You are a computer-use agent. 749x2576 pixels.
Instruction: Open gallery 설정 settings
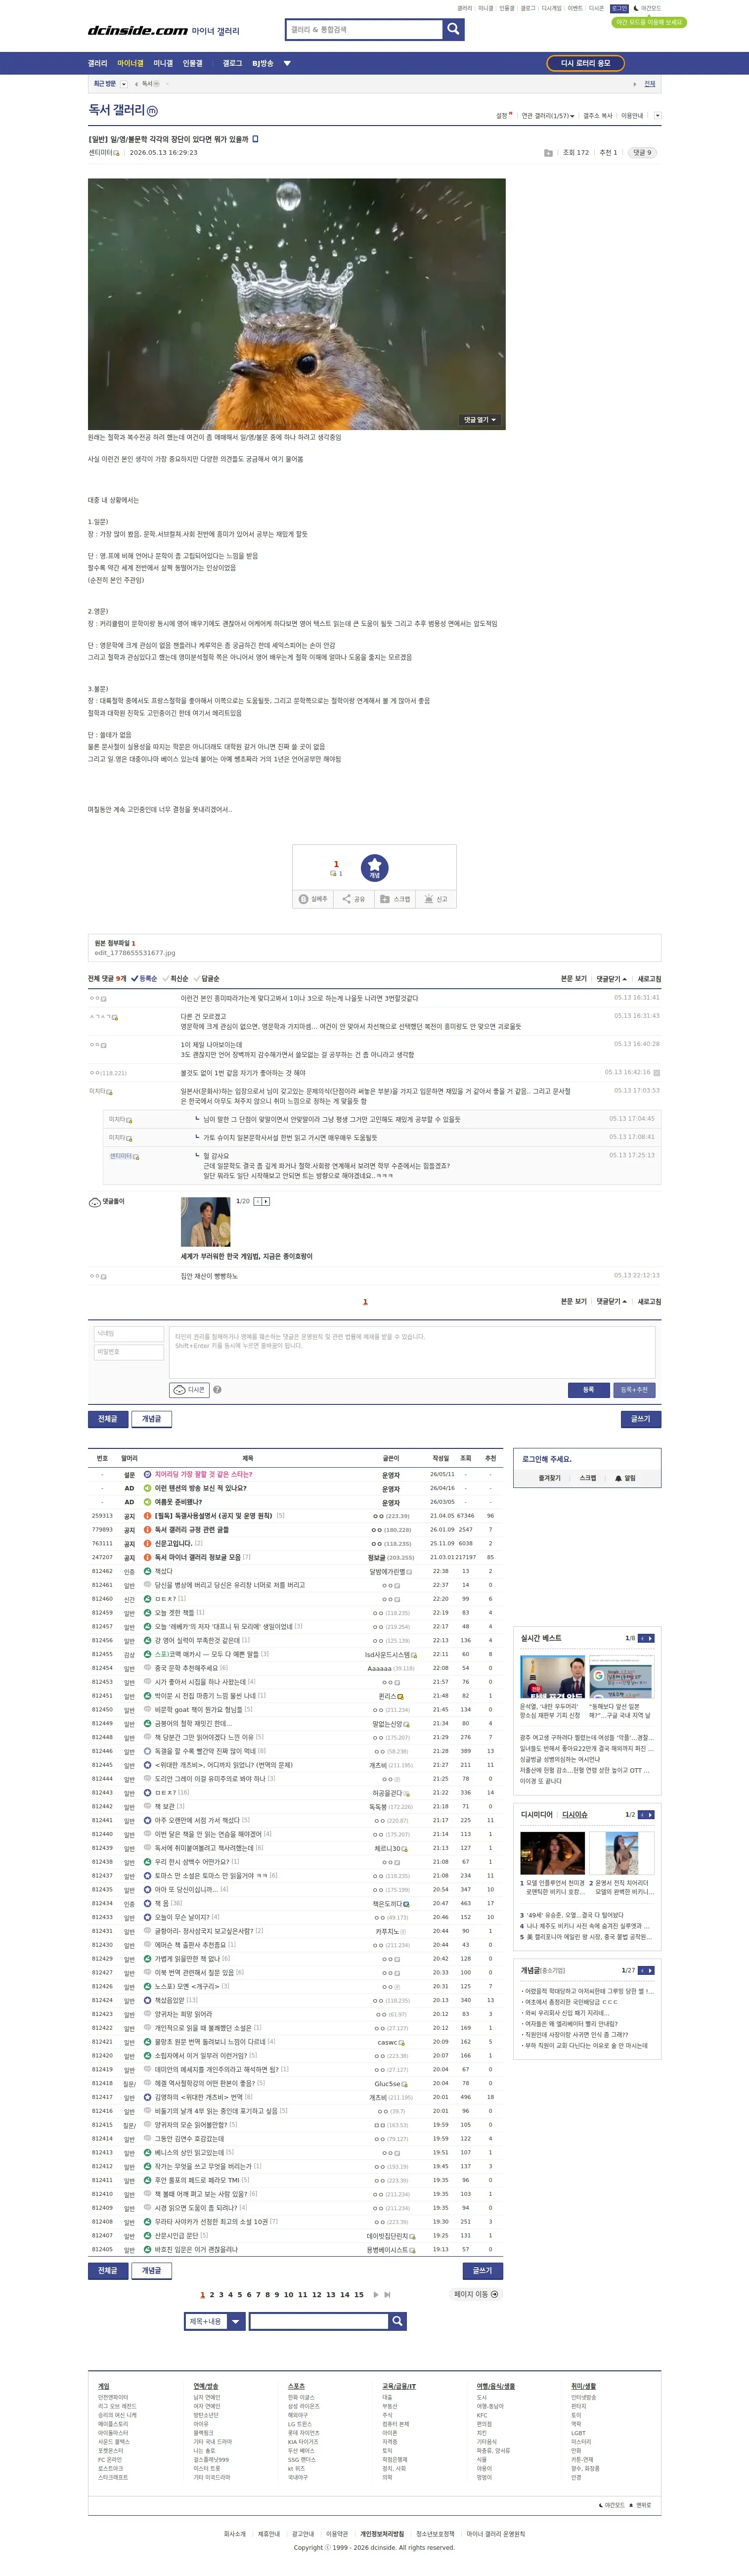(503, 116)
